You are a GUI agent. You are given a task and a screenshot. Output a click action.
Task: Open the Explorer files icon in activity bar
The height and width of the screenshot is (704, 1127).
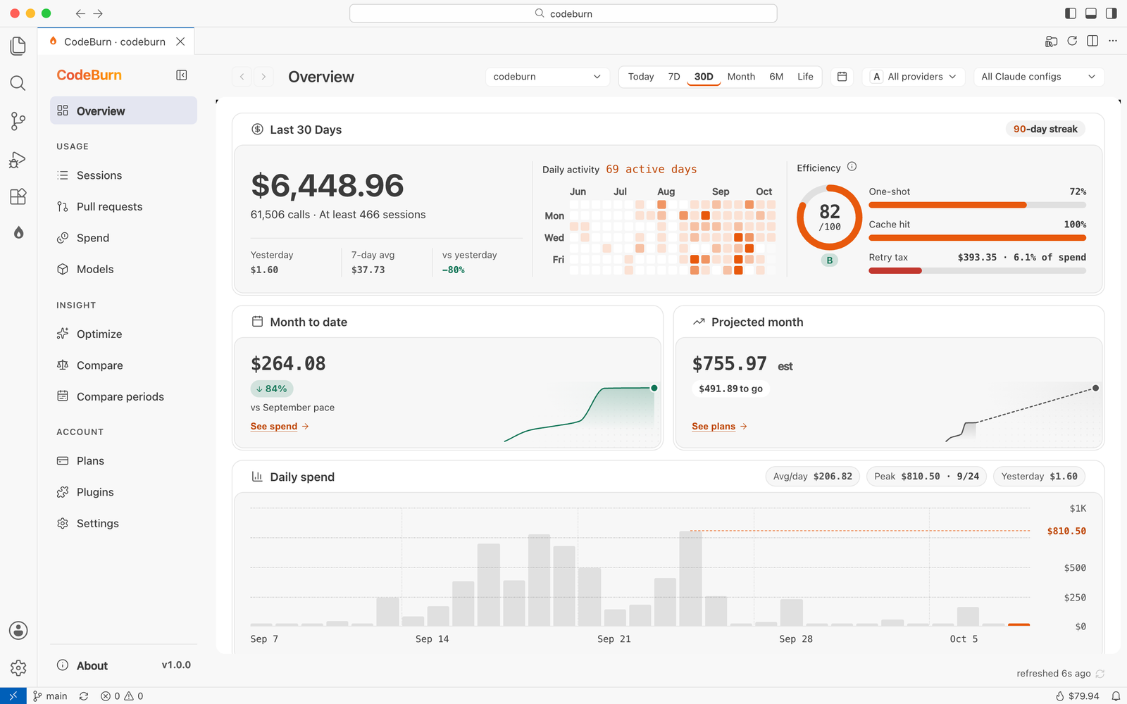coord(18,46)
